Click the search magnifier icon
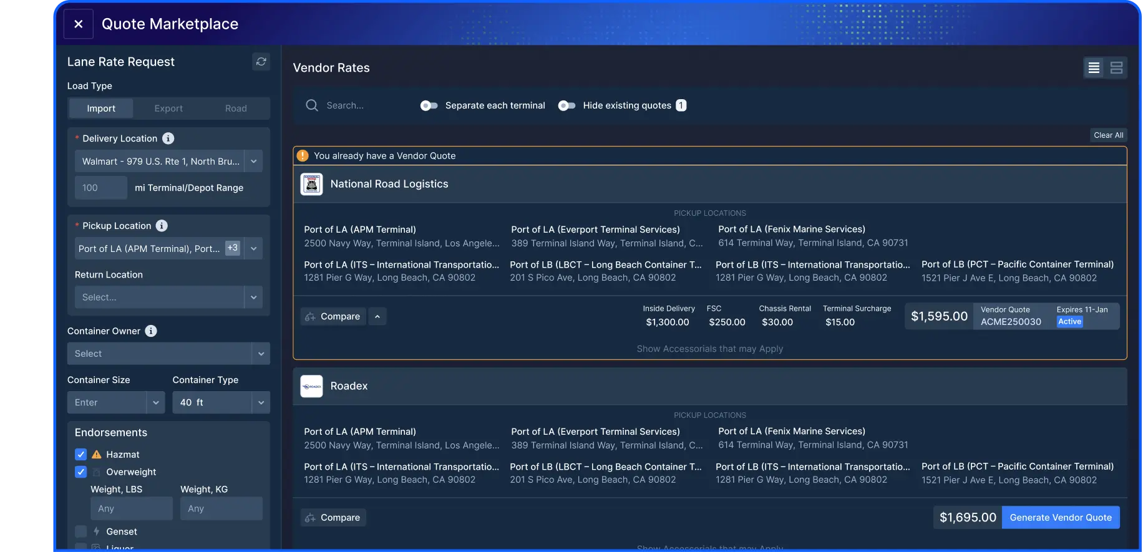 (x=312, y=105)
